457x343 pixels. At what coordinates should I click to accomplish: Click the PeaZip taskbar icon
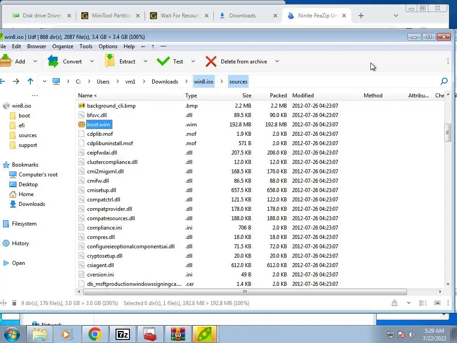point(204,334)
